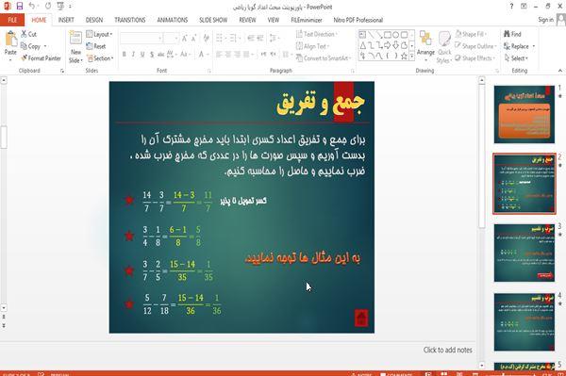
Task: Click the red home action button on the slide
Action: [361, 318]
